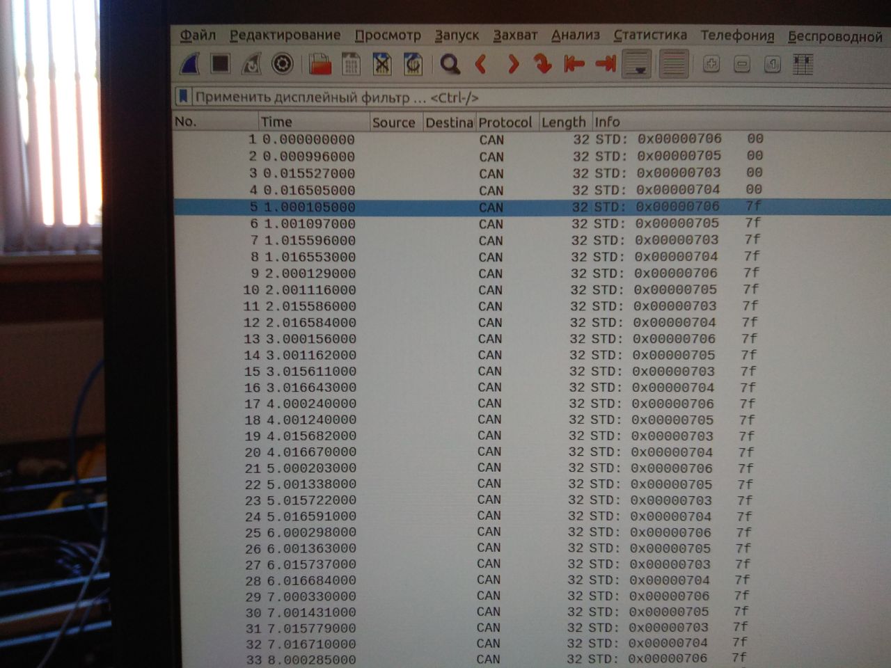Save the capture file
The height and width of the screenshot is (668, 891).
pos(351,65)
